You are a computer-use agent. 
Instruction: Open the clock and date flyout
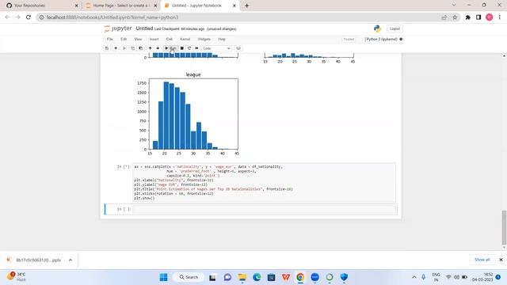[x=482, y=277]
